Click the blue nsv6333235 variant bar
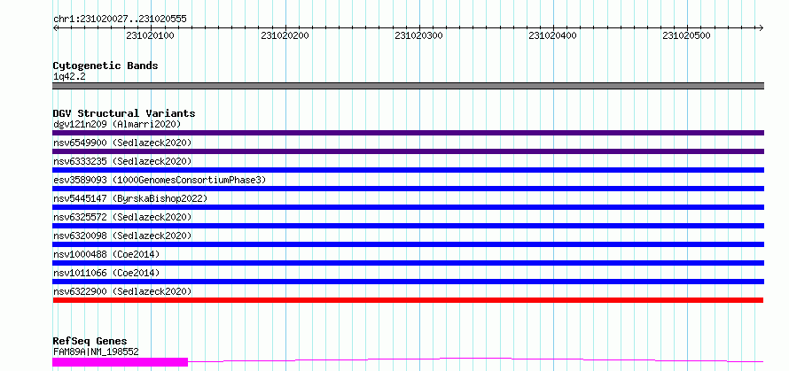 (408, 170)
